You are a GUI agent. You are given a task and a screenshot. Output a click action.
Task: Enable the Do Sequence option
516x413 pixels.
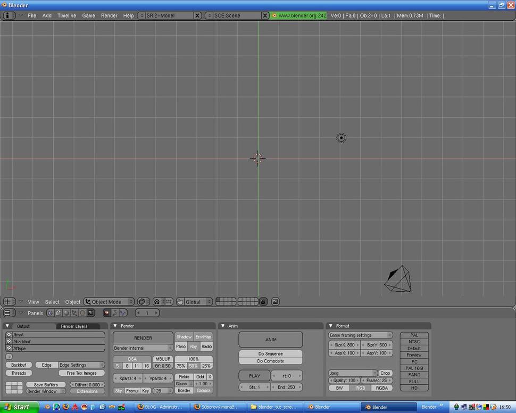coord(270,354)
